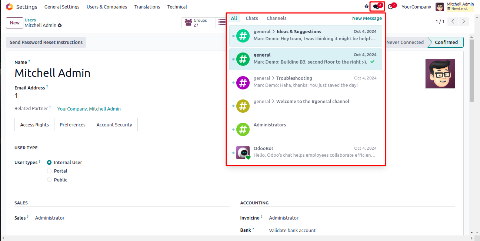
Task: Click the Mitchell Admin profile picture
Action: 440,74
